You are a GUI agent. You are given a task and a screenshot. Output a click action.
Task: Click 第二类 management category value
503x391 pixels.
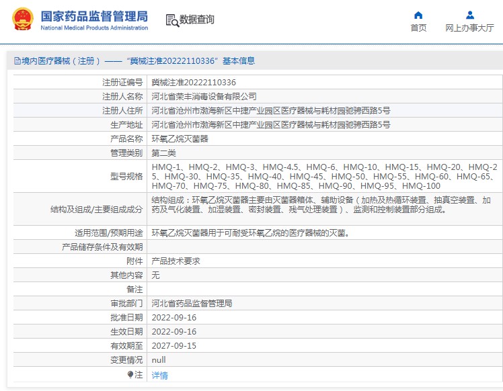pos(164,153)
